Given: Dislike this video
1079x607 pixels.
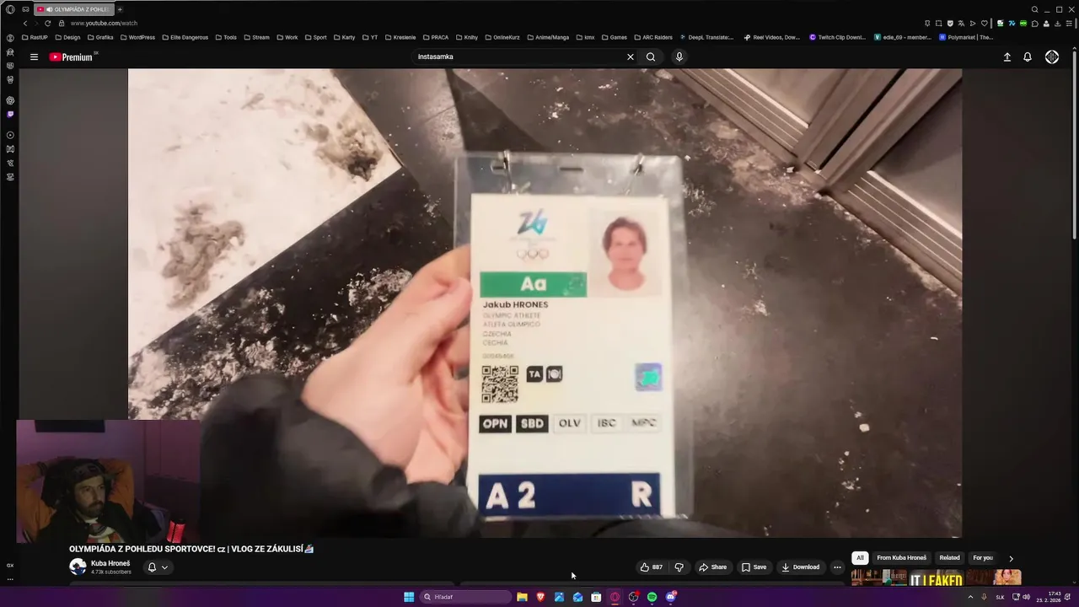Looking at the screenshot, I should pyautogui.click(x=679, y=567).
